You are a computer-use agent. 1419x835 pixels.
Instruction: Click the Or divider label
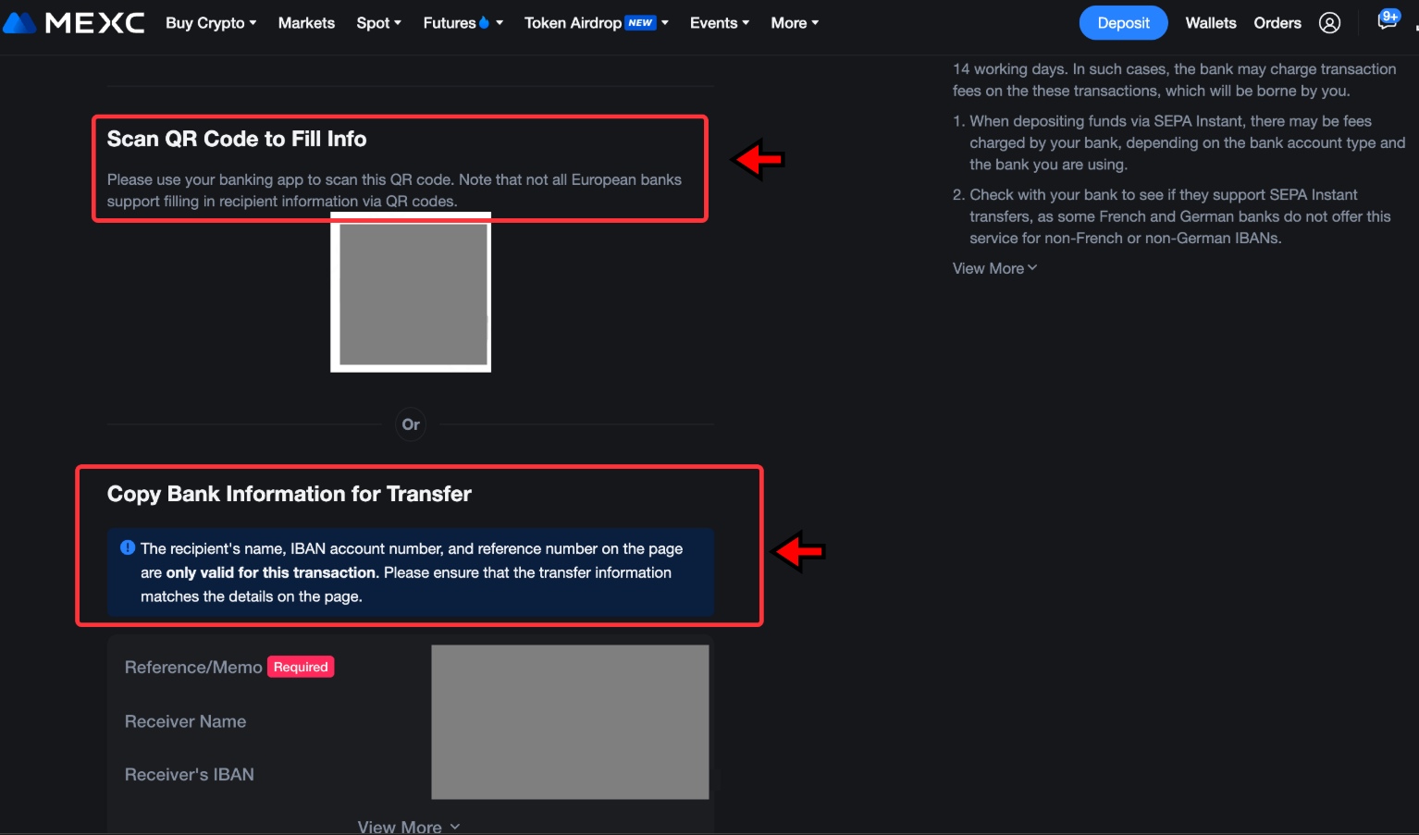[x=410, y=424]
